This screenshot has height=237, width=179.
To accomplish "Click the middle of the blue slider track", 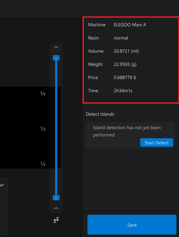I will 56,128.
